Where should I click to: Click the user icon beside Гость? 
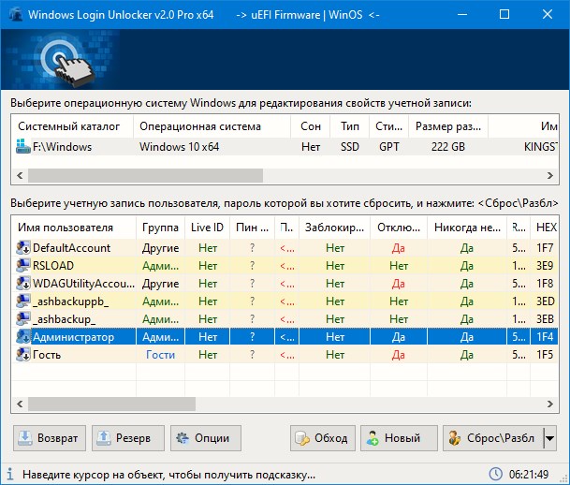tap(22, 355)
